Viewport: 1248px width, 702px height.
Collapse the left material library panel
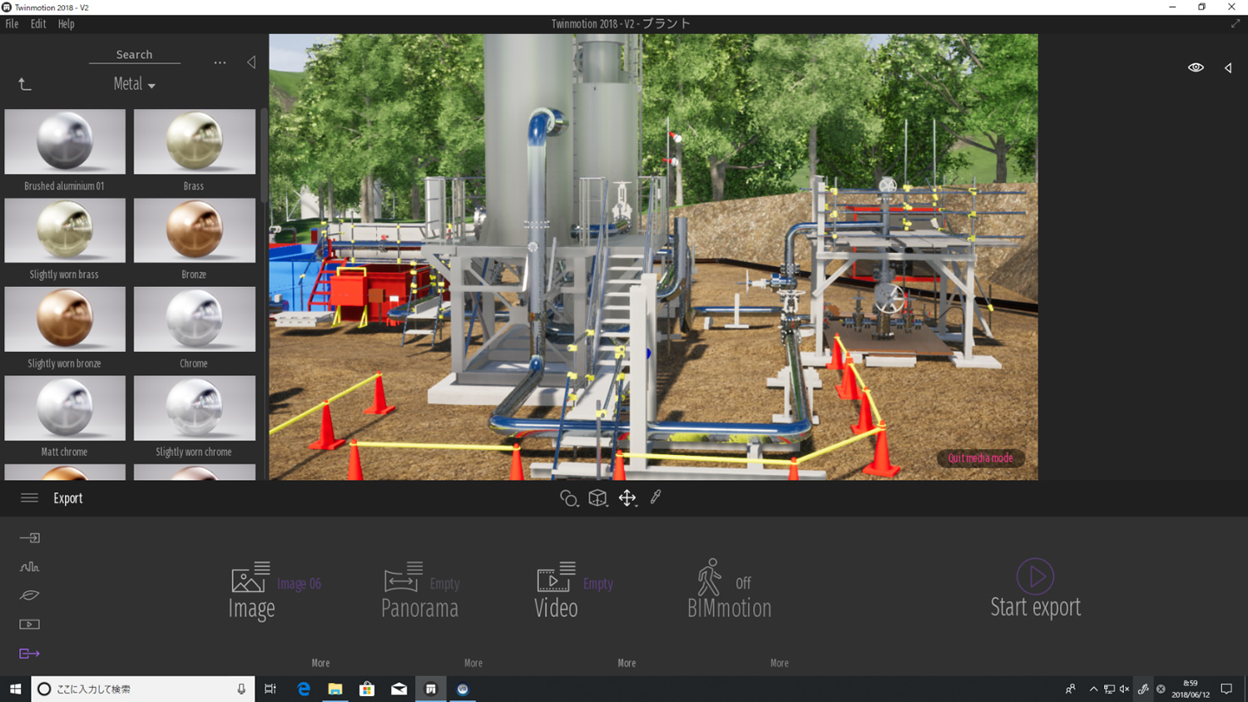click(251, 62)
